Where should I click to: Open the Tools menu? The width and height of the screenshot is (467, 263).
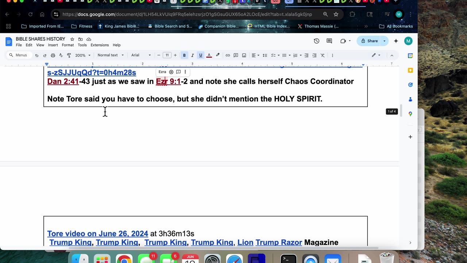coord(82,45)
